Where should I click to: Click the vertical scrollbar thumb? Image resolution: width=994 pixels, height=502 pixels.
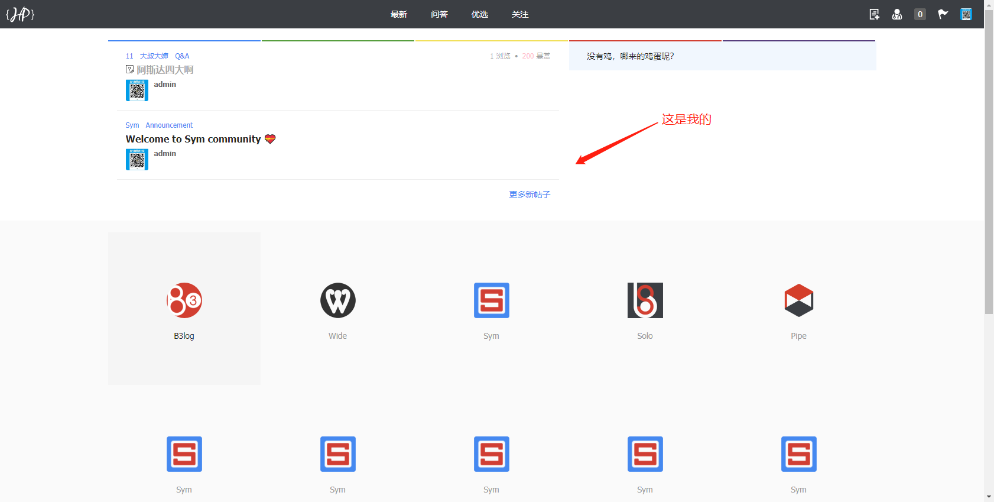point(989,161)
